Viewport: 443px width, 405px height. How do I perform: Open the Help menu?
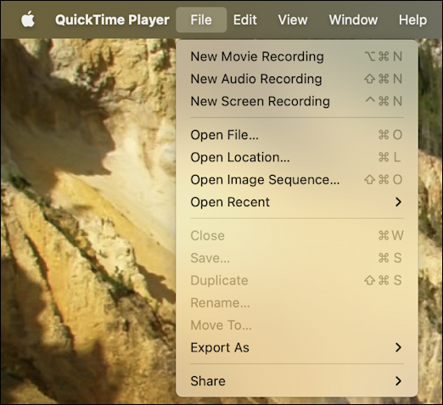pos(412,20)
